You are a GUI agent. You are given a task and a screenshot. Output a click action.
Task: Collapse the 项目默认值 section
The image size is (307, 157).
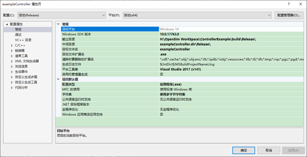58,79
